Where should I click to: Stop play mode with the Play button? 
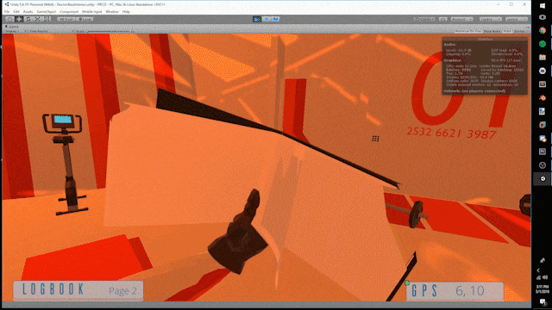[x=257, y=19]
